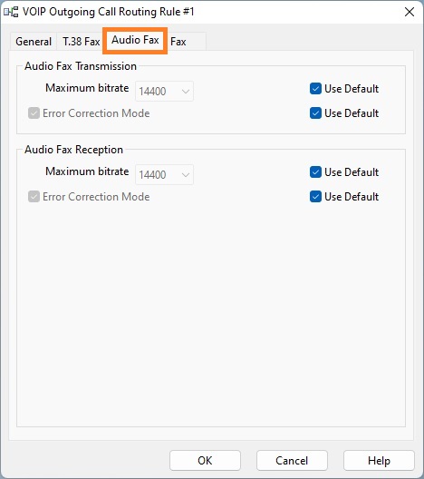Click the VOIP routing rule title icon
Image resolution: width=424 pixels, height=479 pixels.
[x=11, y=12]
